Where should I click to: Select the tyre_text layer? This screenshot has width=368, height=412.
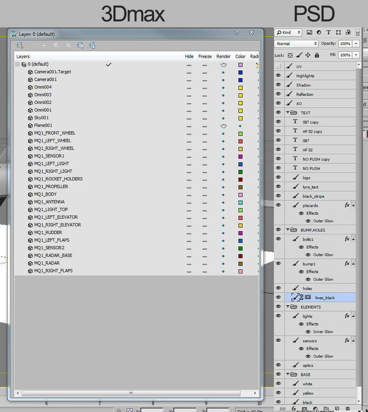(x=320, y=187)
